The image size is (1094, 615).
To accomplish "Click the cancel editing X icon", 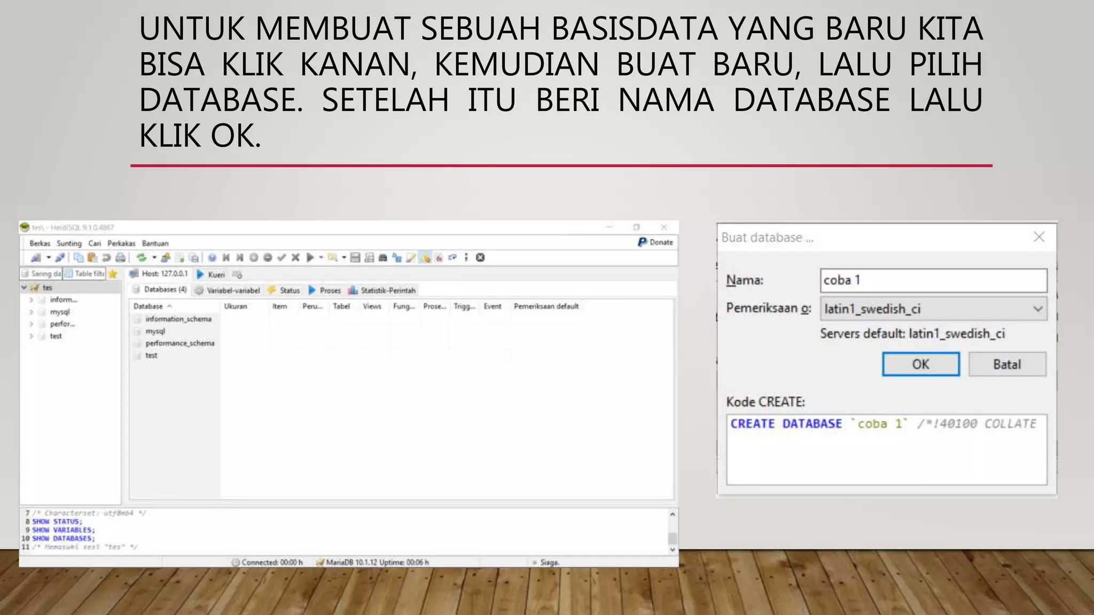I will point(295,258).
